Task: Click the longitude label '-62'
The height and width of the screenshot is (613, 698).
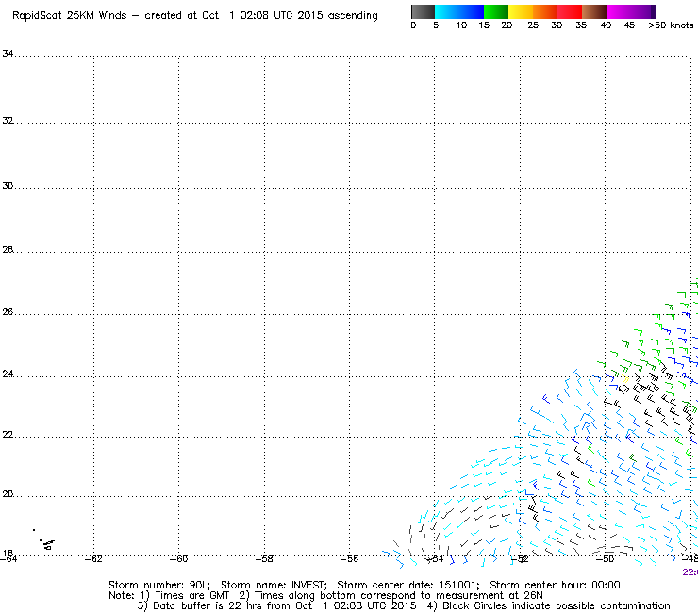Action: point(93,559)
